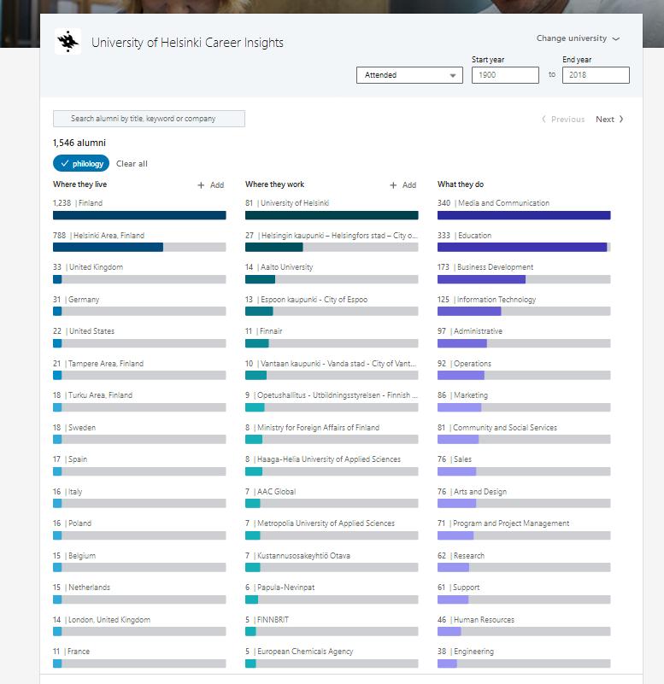The width and height of the screenshot is (664, 684).
Task: Select Spain location row
Action: tap(139, 465)
